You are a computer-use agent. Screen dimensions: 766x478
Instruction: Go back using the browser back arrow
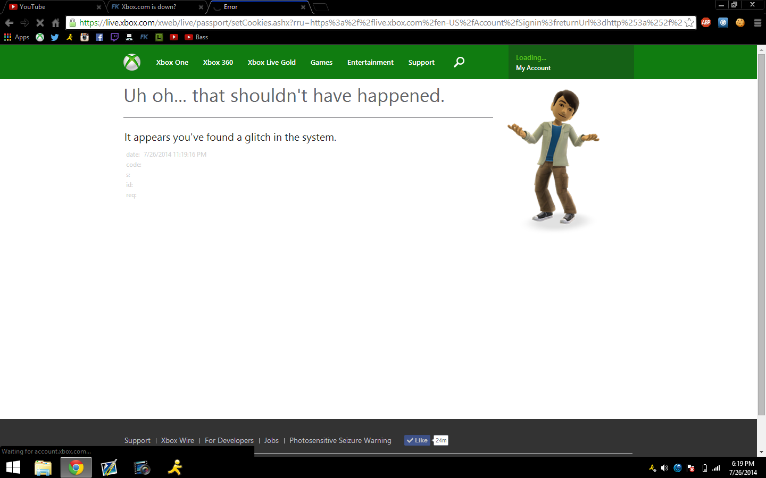(x=9, y=23)
